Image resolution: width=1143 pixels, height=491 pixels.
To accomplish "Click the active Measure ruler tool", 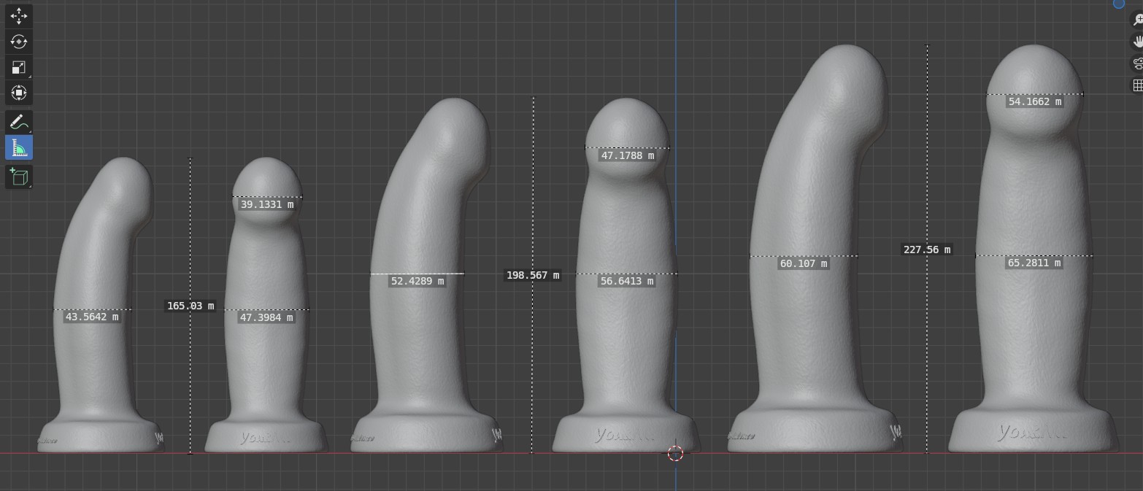I will coord(19,149).
